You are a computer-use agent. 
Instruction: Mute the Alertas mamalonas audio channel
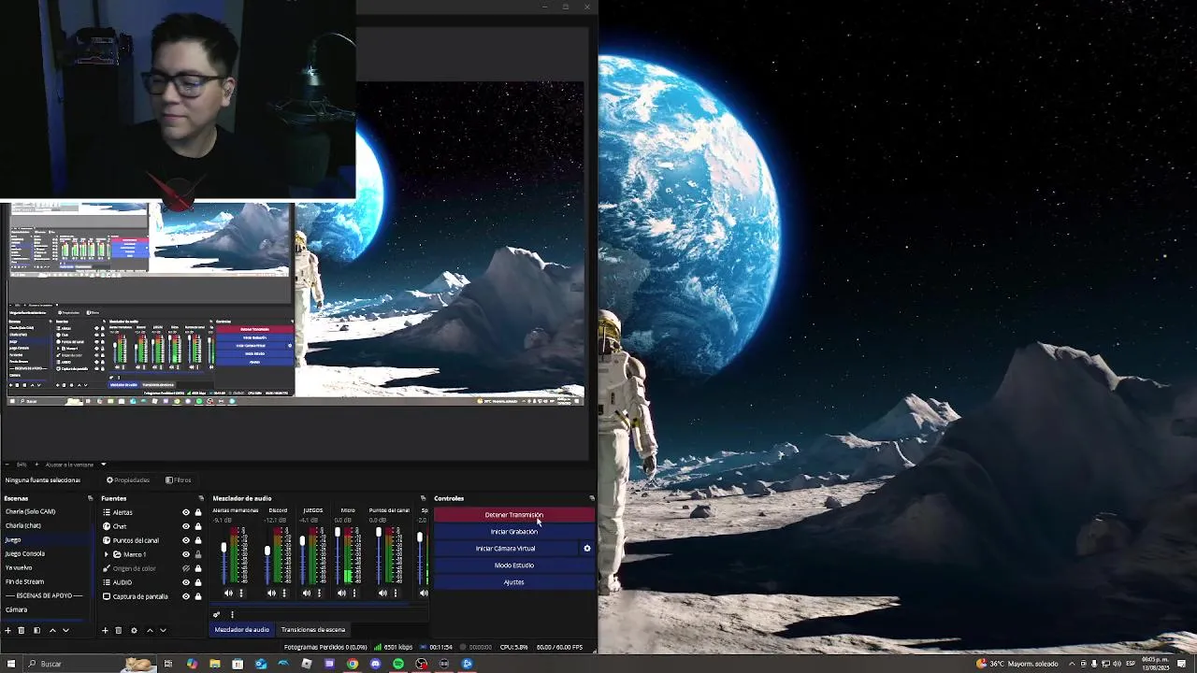tap(228, 593)
